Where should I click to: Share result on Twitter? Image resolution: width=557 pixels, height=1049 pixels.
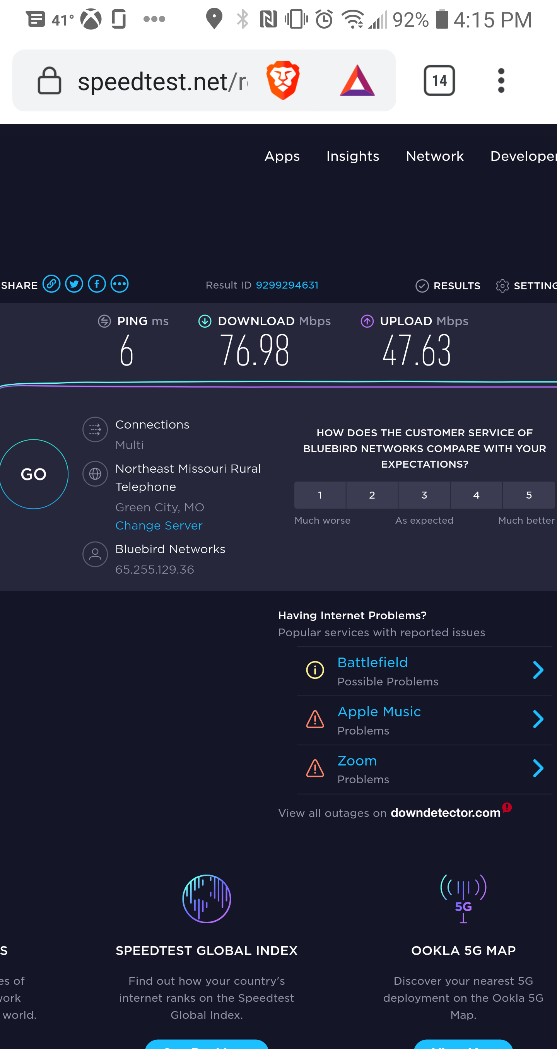[x=74, y=284]
